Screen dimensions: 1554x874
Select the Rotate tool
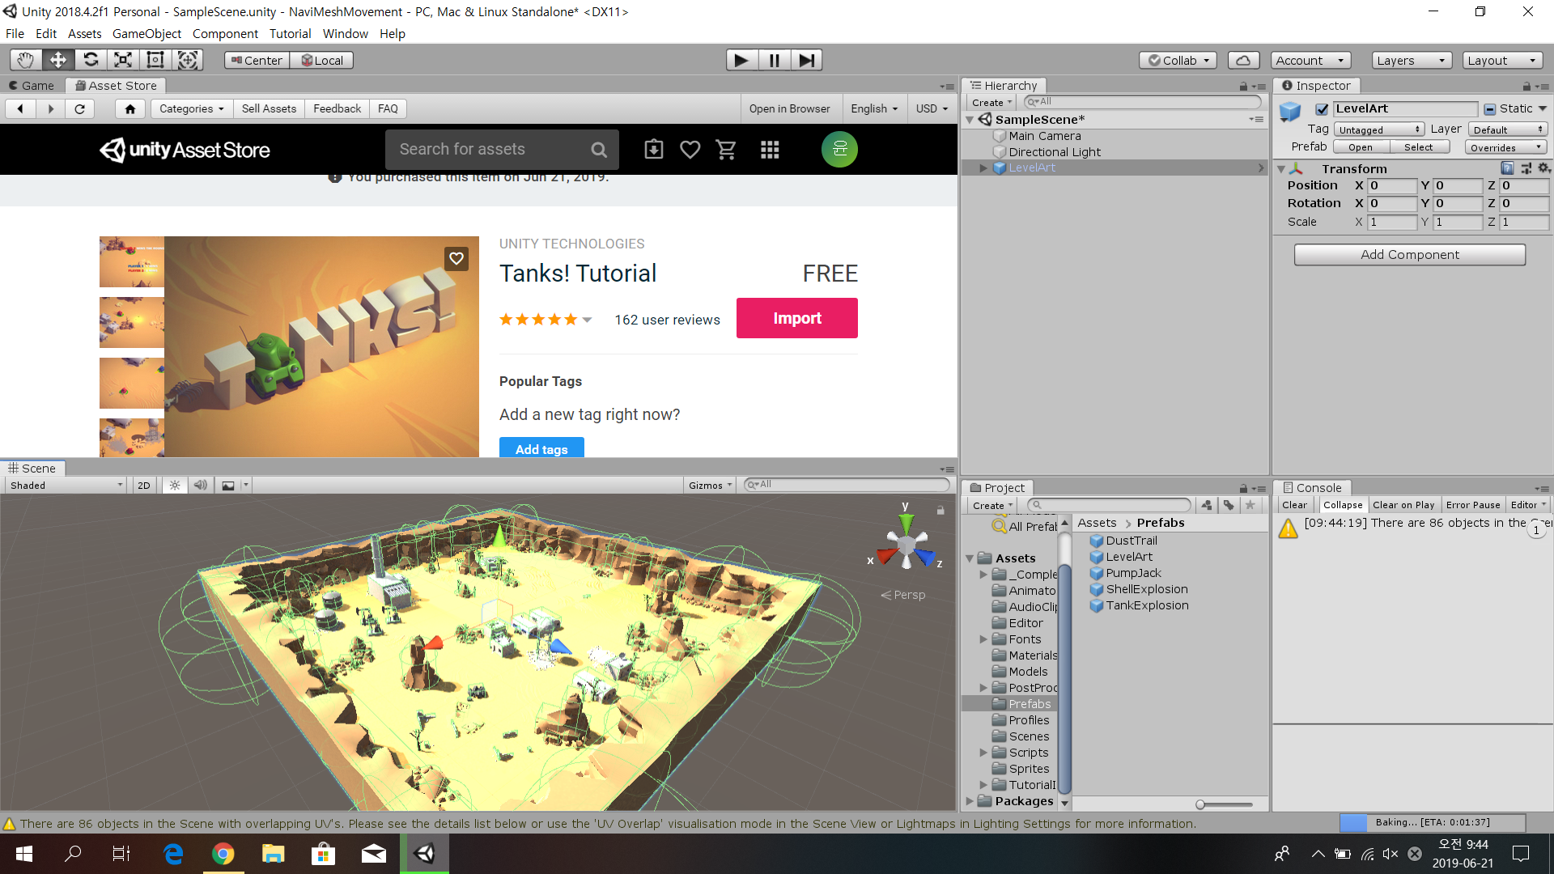[91, 60]
